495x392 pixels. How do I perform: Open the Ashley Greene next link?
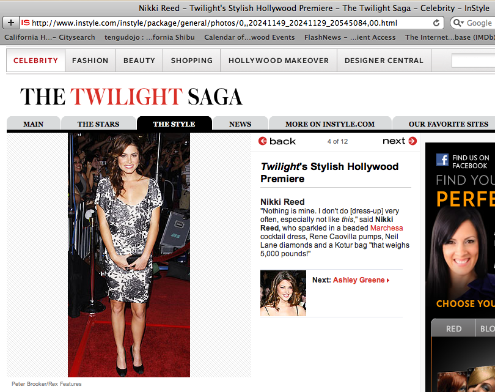point(359,280)
